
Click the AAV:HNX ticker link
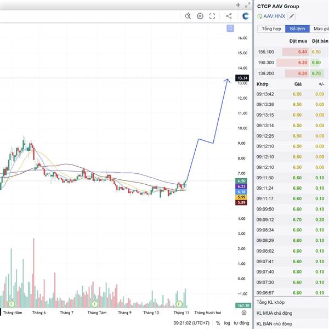[274, 16]
